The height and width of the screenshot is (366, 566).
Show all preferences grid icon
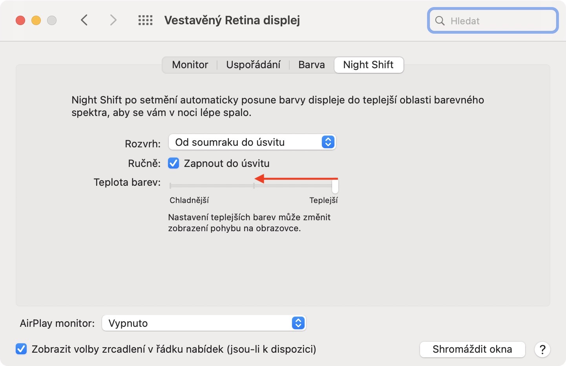[x=145, y=20]
